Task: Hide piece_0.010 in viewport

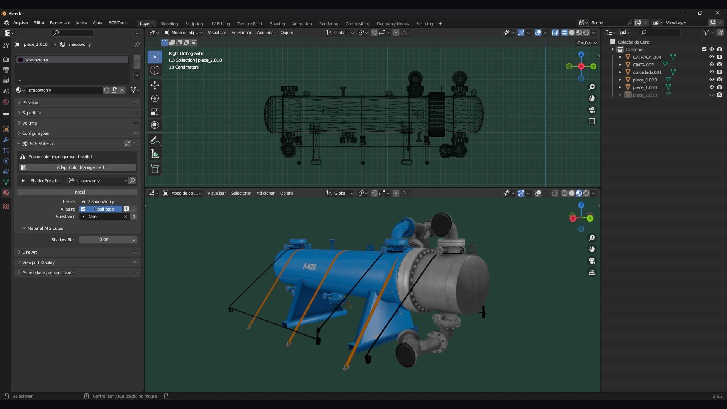Action: coord(711,80)
